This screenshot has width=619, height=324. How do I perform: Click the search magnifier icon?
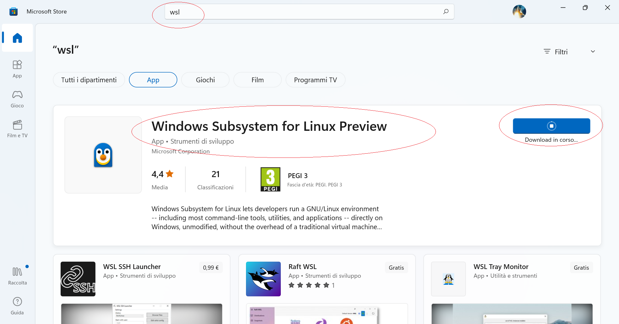[x=446, y=12]
